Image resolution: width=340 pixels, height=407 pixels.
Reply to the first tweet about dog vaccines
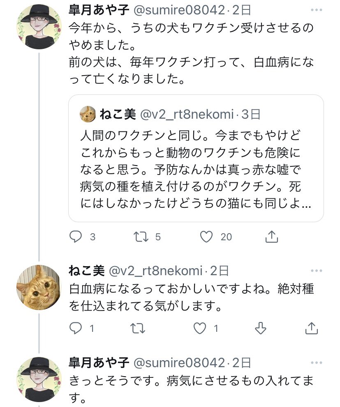tap(76, 237)
